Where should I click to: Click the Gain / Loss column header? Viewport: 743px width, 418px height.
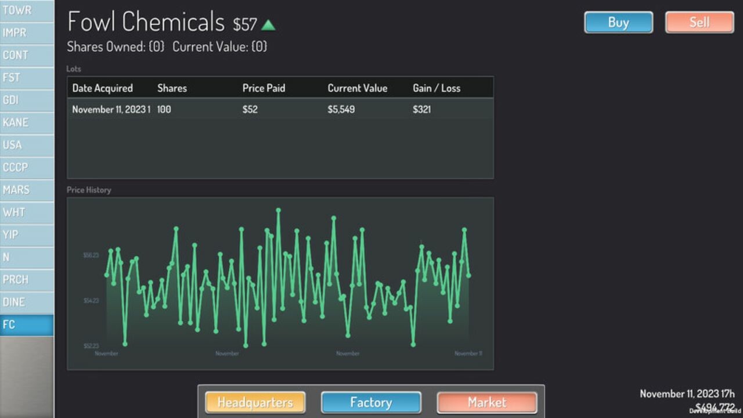[437, 88]
